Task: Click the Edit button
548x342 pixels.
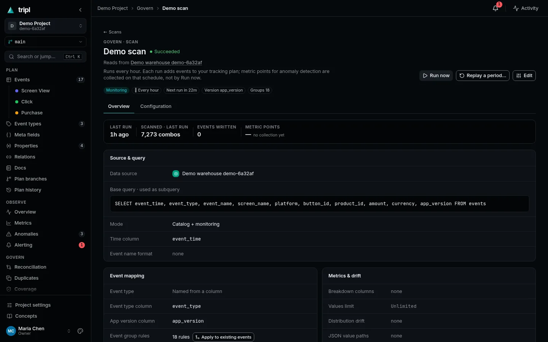Action: pyautogui.click(x=524, y=76)
